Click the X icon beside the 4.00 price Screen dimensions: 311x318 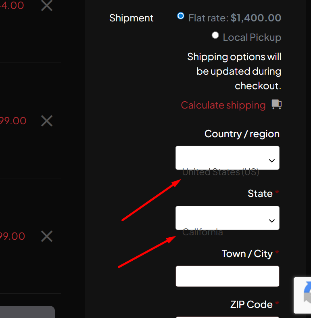47,6
